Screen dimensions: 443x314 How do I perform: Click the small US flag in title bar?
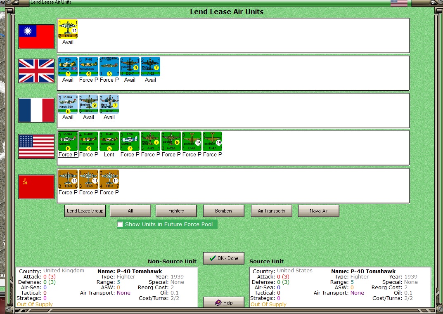point(399,3)
